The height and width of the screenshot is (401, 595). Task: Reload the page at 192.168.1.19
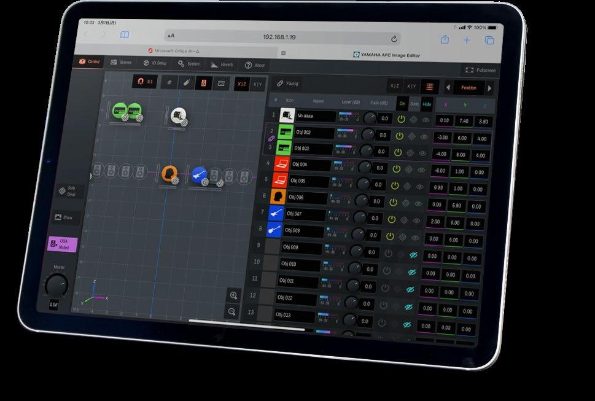pos(394,39)
